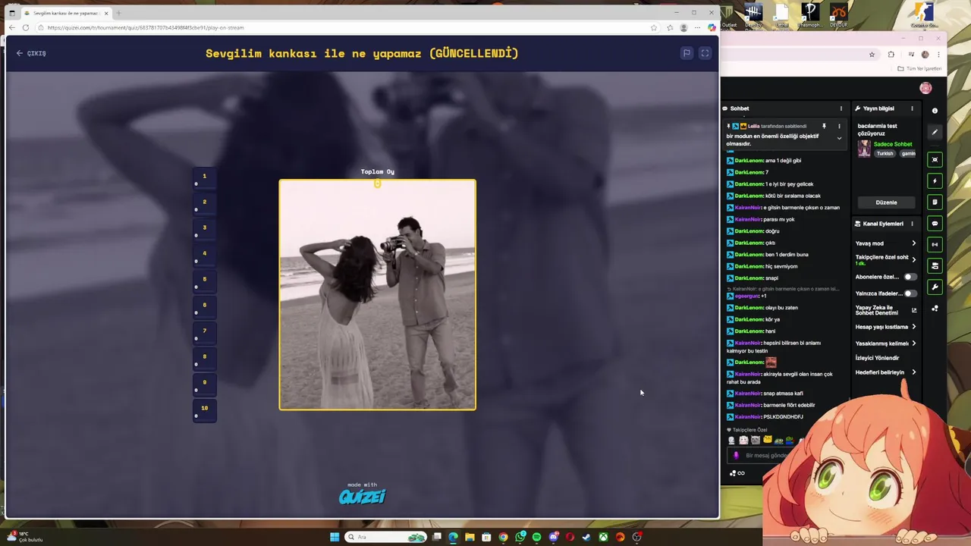Click the weather widget on taskbar
The height and width of the screenshot is (546, 971).
click(x=25, y=537)
